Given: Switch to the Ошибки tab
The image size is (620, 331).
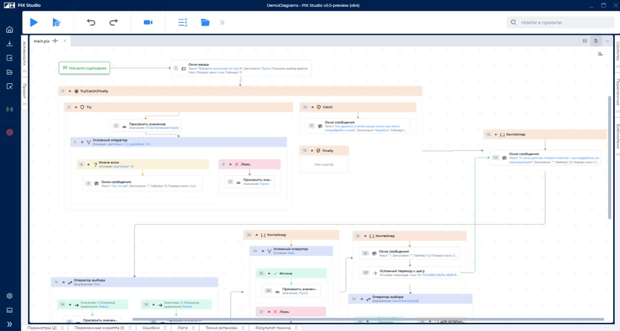Looking at the screenshot, I should pos(151,327).
